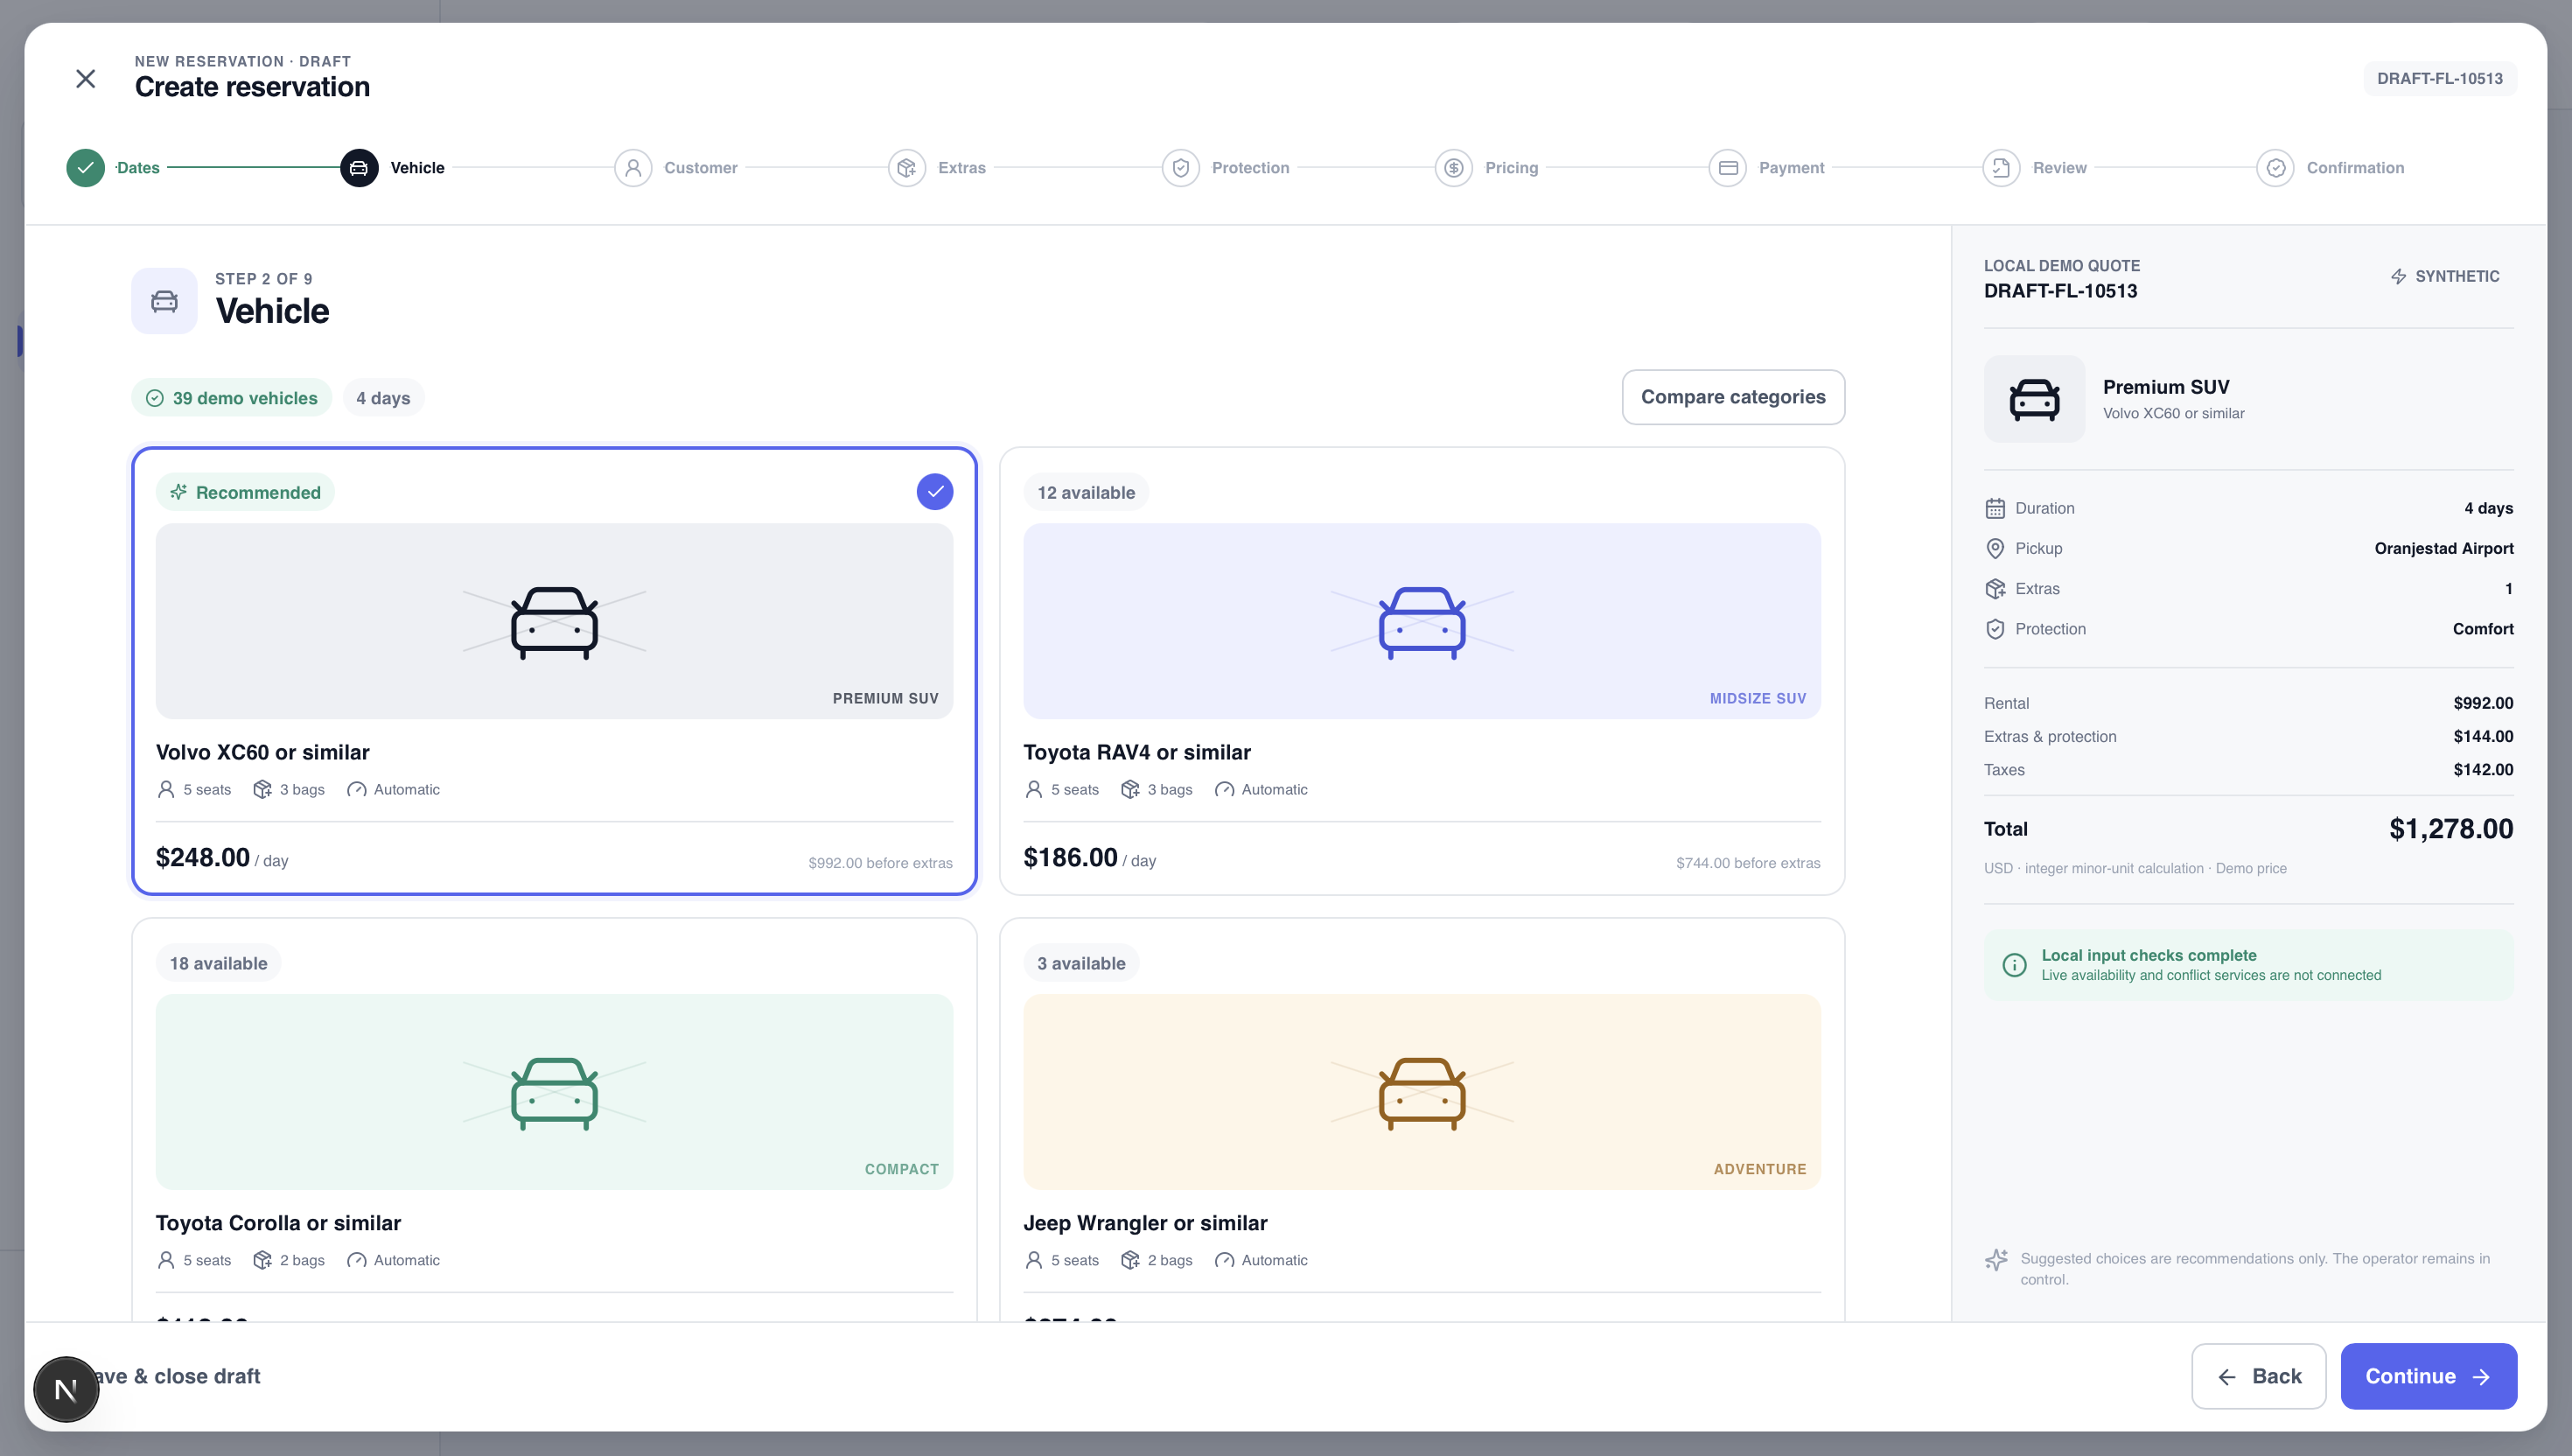
Task: Click the Extras package icon in quote
Action: coord(1995,589)
